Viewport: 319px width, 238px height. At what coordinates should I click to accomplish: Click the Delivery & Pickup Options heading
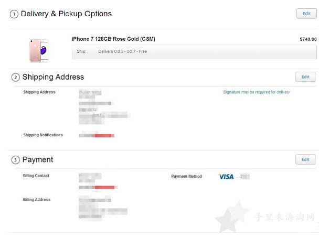[x=66, y=14]
